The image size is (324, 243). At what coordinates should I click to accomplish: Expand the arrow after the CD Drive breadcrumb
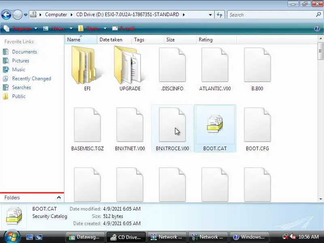[184, 15]
